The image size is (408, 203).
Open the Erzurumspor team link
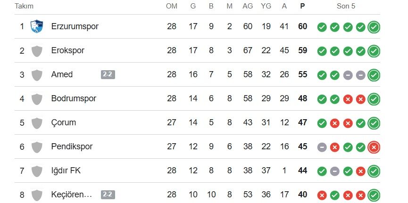pyautogui.click(x=75, y=26)
